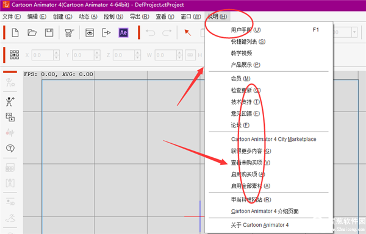The height and width of the screenshot is (234, 366).
Task: Click the 3D motion icon in sidebar
Action: coord(10,202)
